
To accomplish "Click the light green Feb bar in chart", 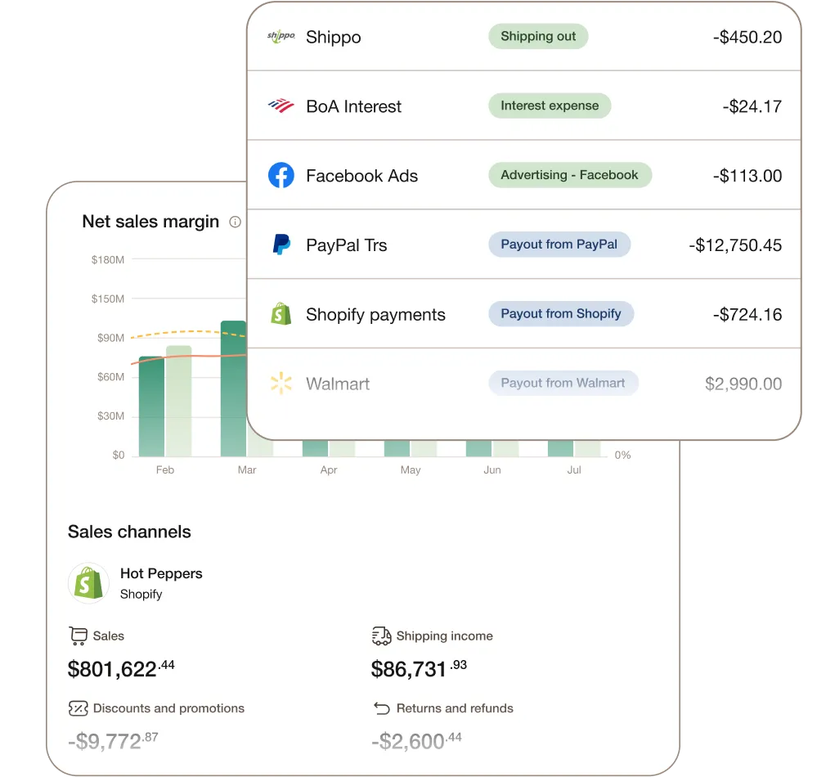I will 178,401.
